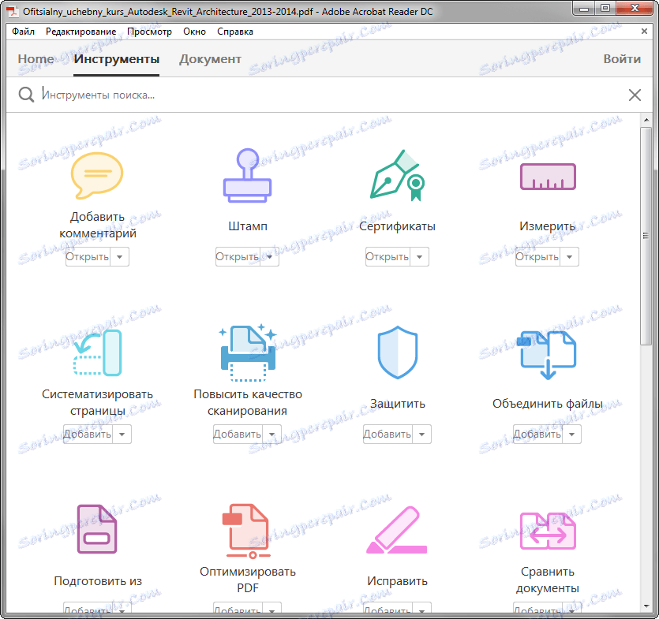Choose the Measure ruler icon
Screen dimensions: 659x619
click(548, 177)
